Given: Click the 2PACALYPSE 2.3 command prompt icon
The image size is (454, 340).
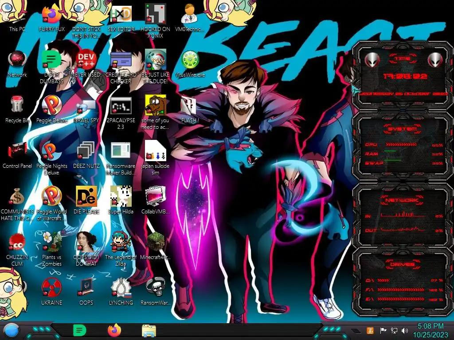Looking at the screenshot, I should point(121,113).
